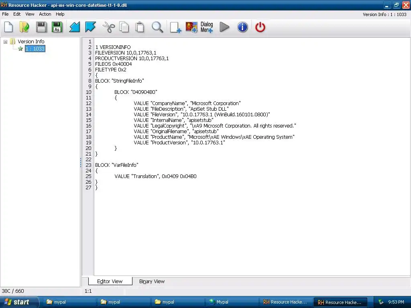Show info with the blue i icon
411x308 pixels.
pos(242,27)
